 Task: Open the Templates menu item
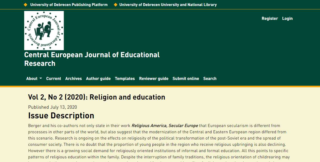125,78
